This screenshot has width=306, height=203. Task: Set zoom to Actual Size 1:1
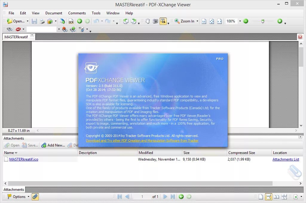[204, 21]
